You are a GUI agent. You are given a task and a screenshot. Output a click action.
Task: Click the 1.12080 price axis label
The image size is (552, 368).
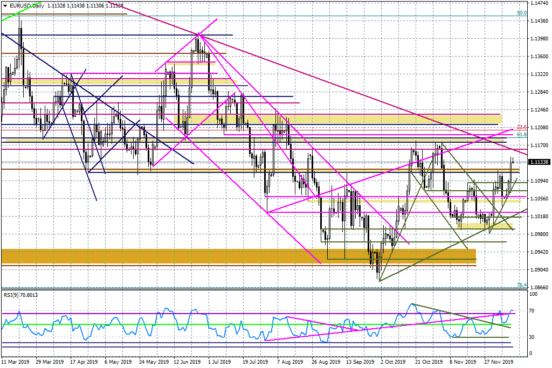pyautogui.click(x=539, y=127)
